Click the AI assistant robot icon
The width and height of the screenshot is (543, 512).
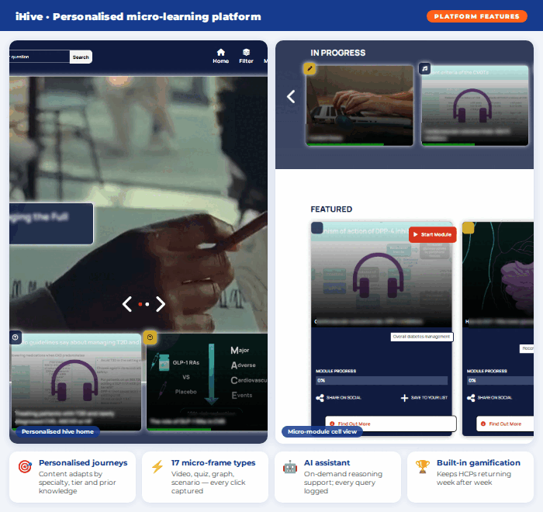290,467
